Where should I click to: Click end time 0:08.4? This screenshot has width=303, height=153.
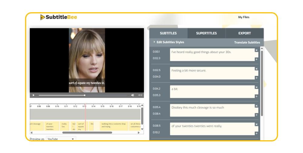(x=157, y=114)
